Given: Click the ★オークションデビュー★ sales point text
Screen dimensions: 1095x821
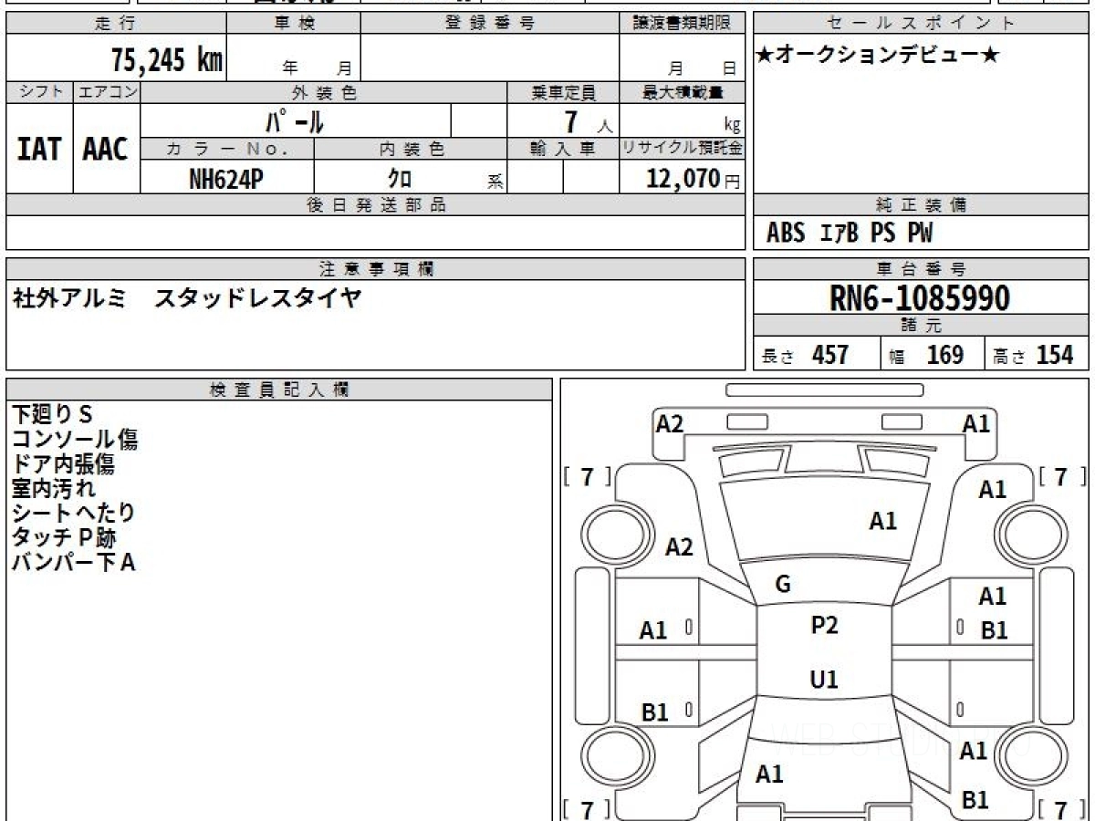Looking at the screenshot, I should (878, 56).
